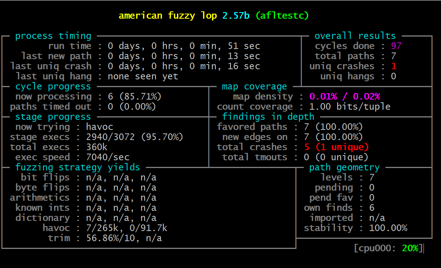Select total crashes '5 (1 unique)'

tap(336, 147)
